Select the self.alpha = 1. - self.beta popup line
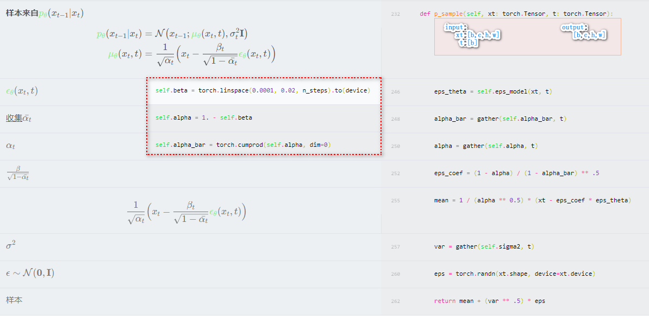 click(204, 117)
